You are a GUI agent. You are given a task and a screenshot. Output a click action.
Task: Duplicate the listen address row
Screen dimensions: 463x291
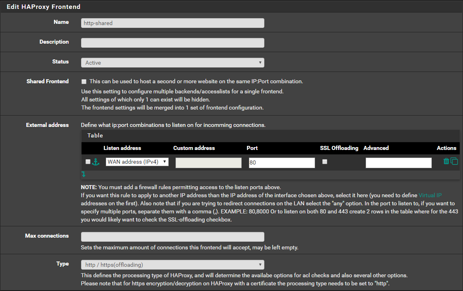pyautogui.click(x=454, y=161)
